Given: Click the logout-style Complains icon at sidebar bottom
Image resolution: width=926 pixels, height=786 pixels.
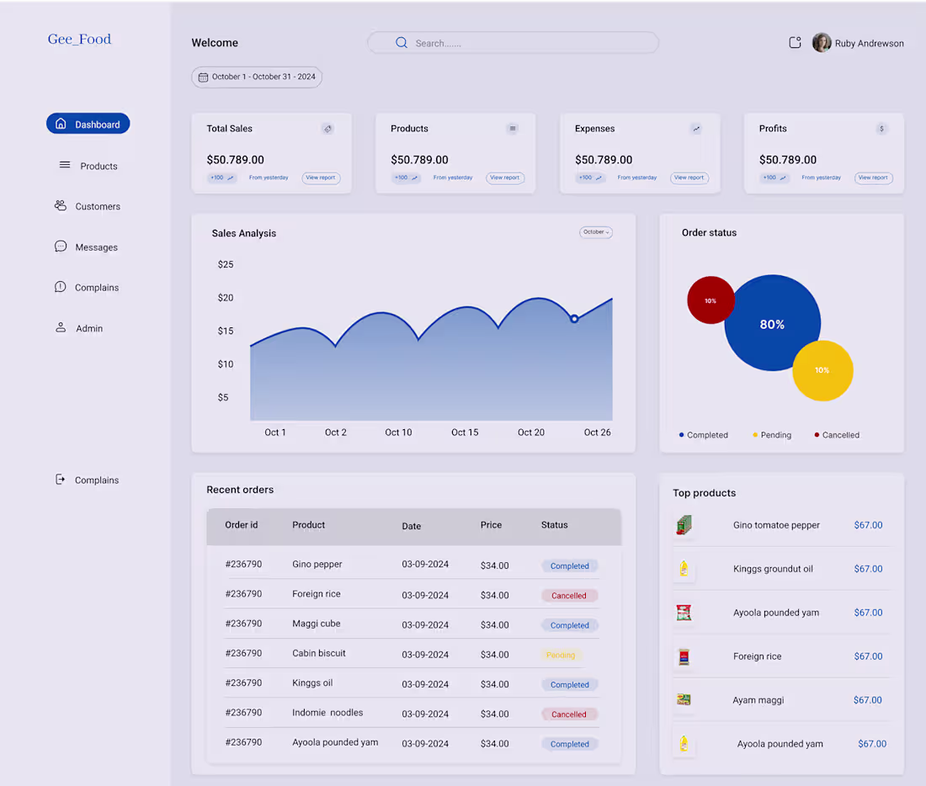Looking at the screenshot, I should [x=60, y=479].
